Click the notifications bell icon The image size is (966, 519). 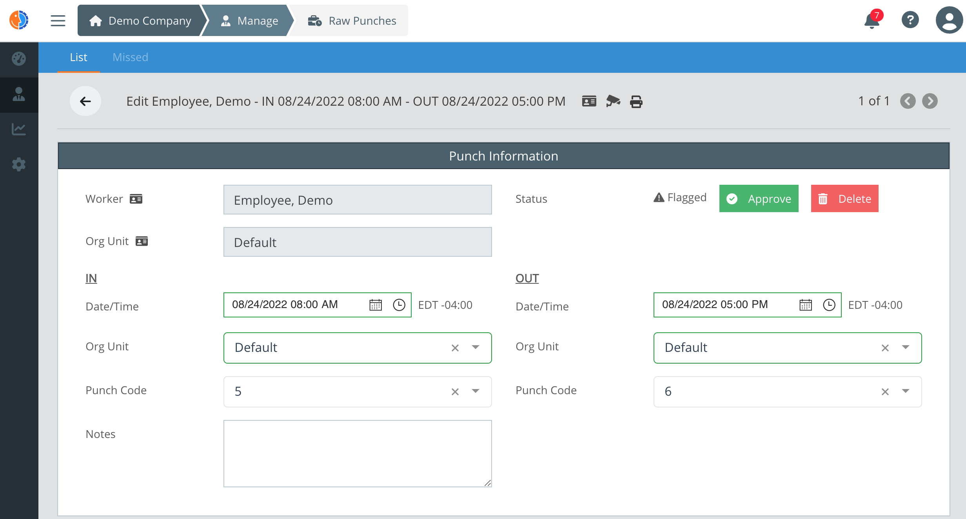pyautogui.click(x=872, y=20)
